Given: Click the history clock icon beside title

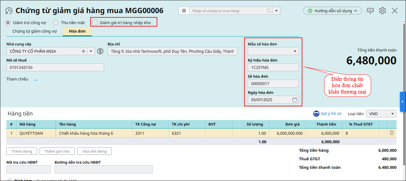Looking at the screenshot, I should [9, 11].
